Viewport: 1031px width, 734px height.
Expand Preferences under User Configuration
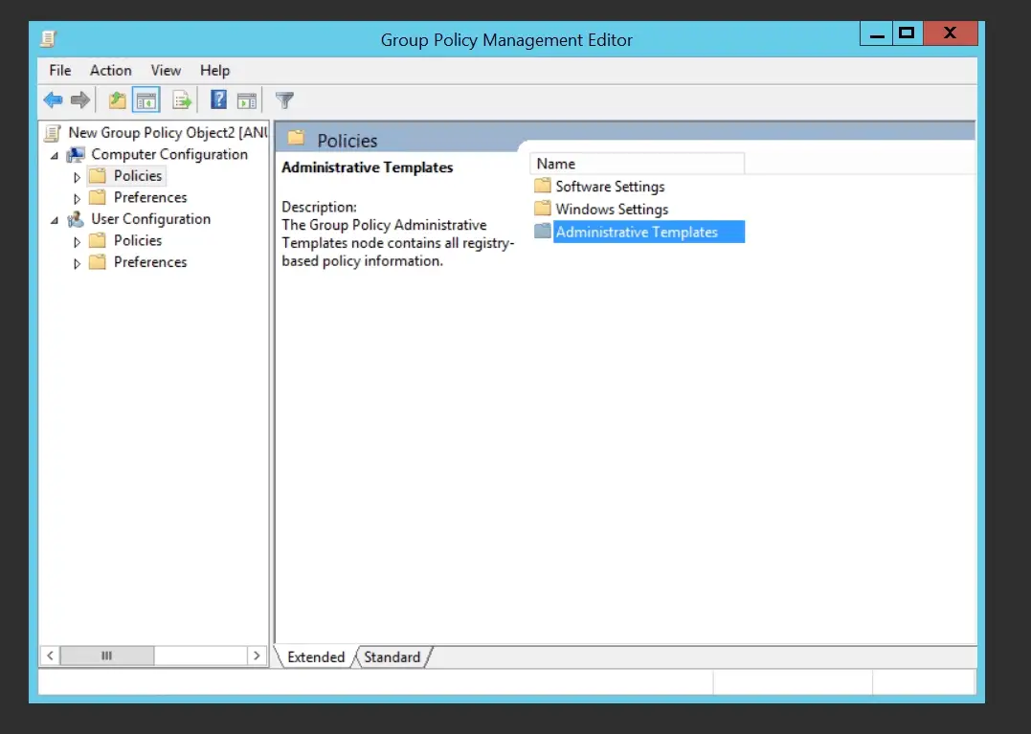tap(77, 263)
